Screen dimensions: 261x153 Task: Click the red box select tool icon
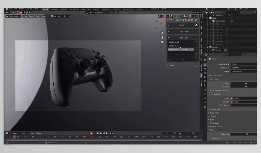[x=18, y=13]
